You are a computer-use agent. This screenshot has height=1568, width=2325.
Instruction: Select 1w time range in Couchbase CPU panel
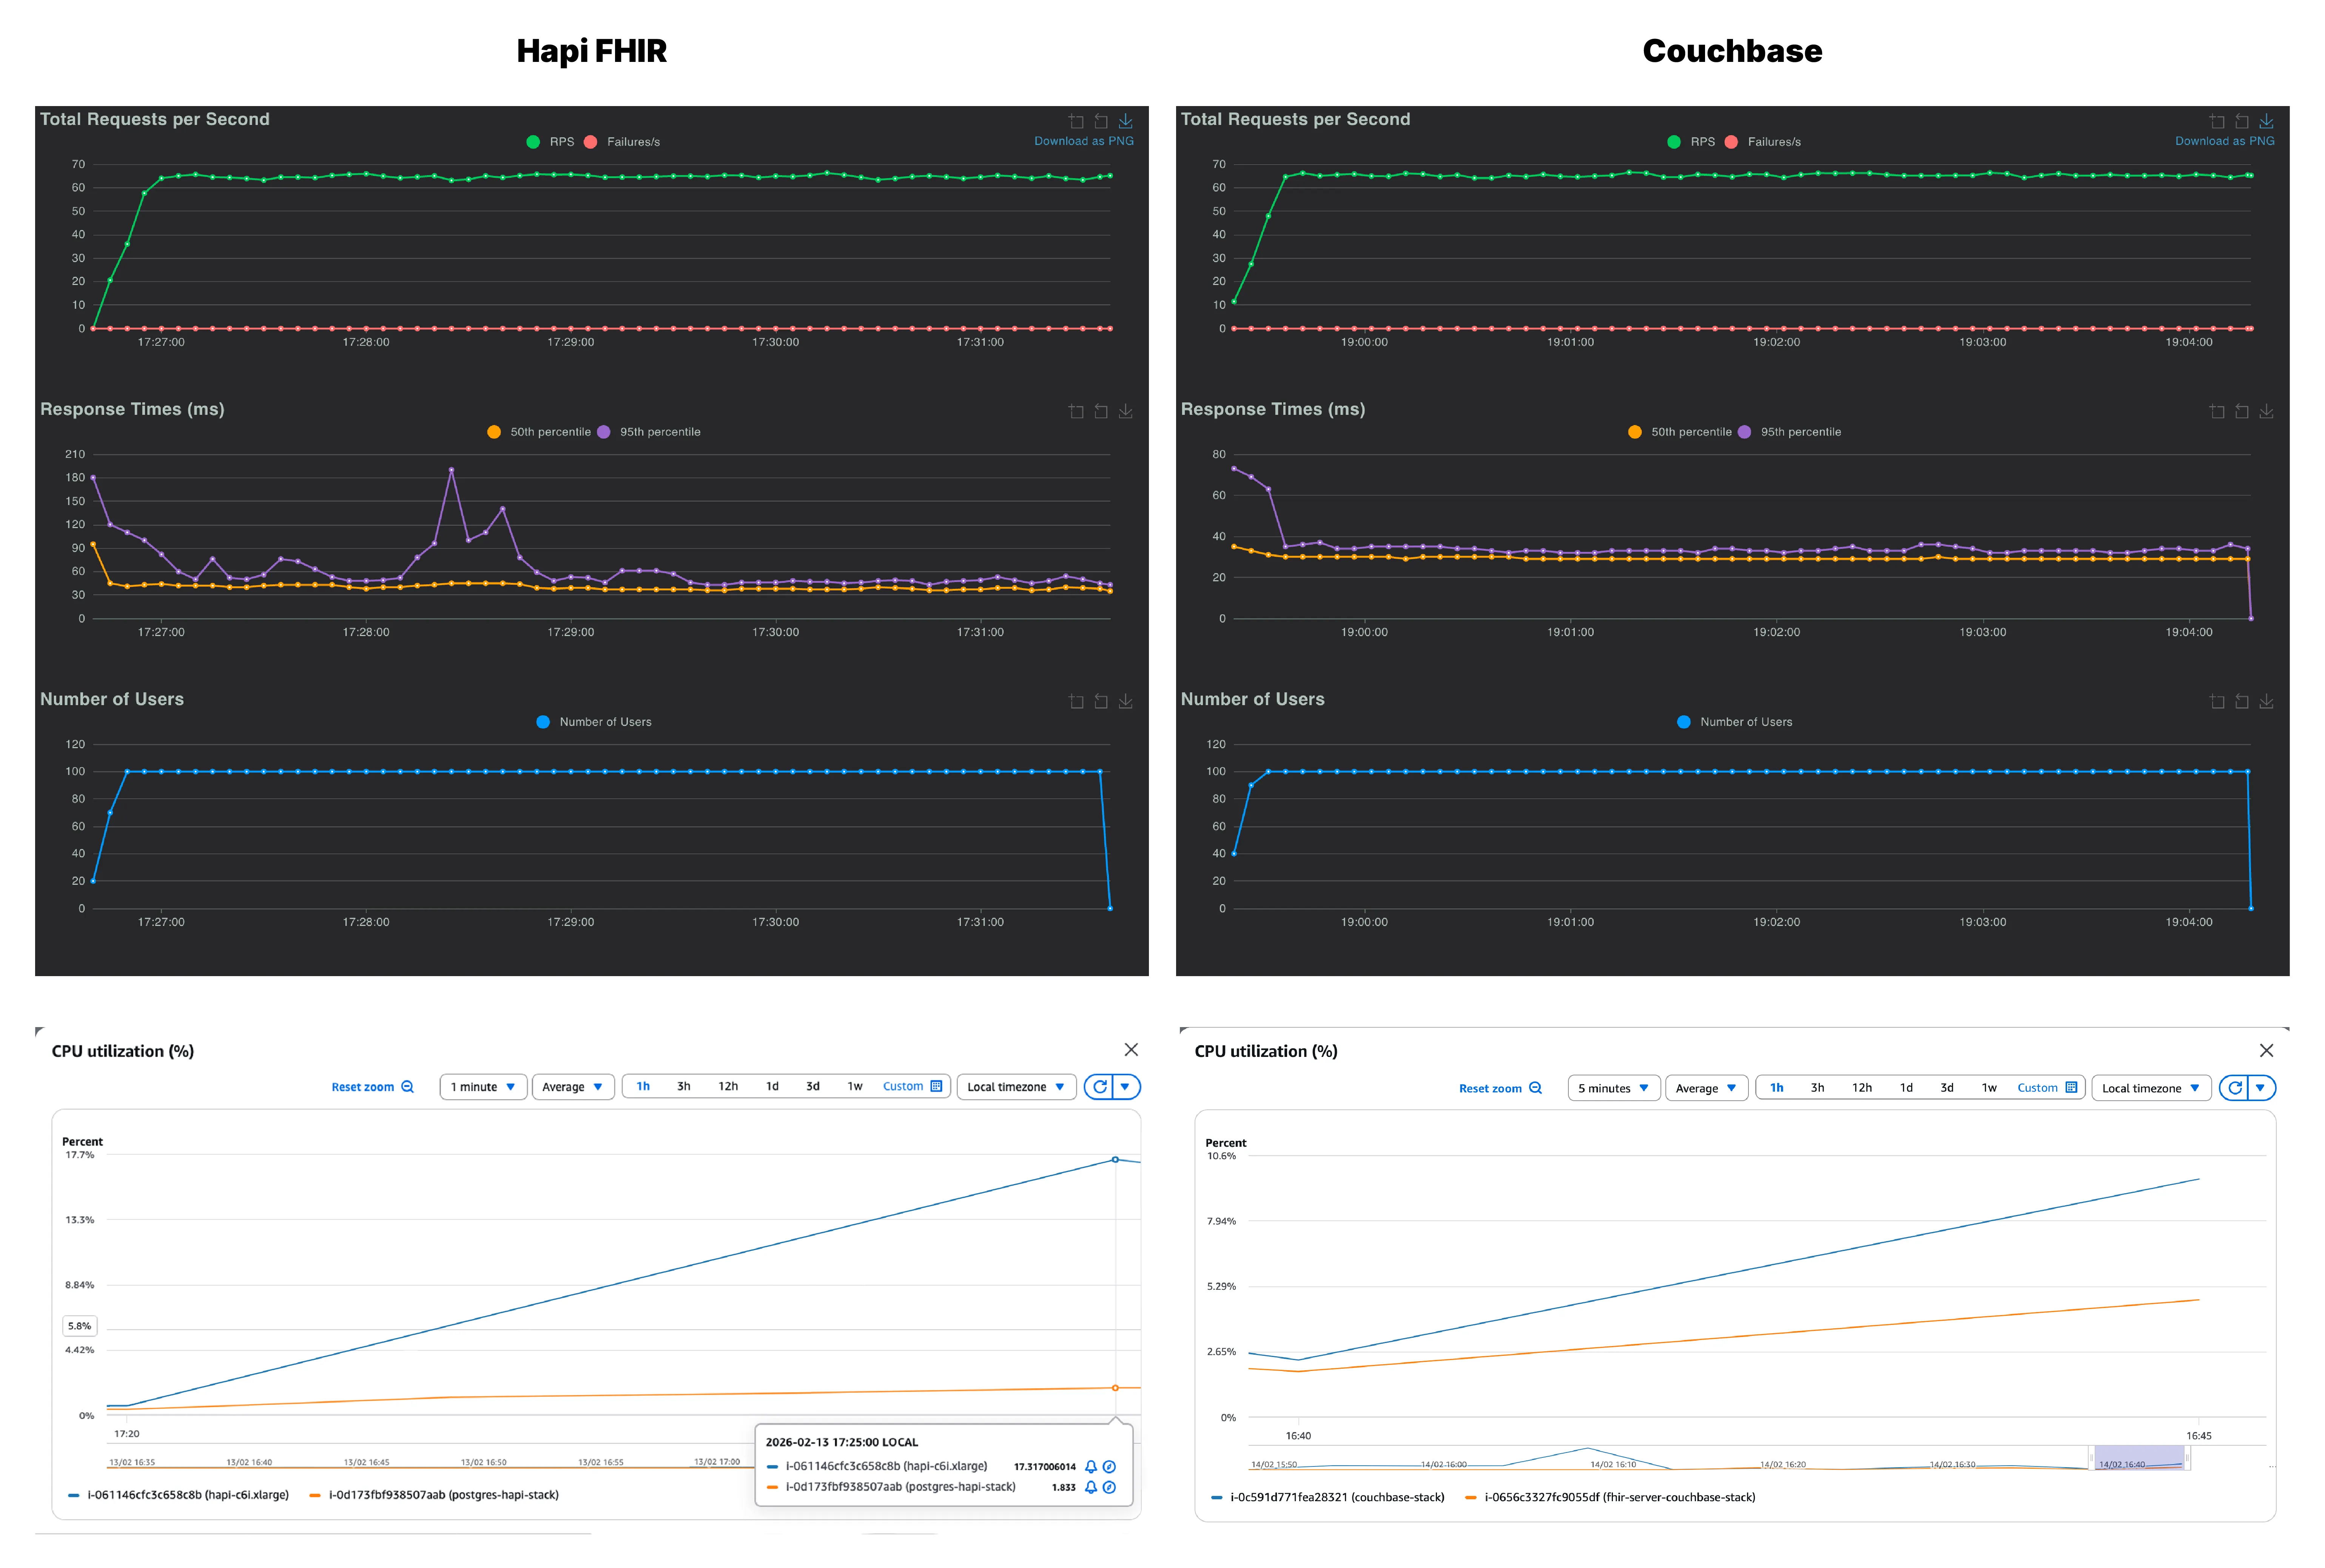point(1989,1088)
